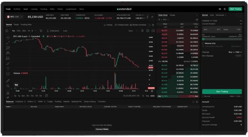Viewport: 248px width, 137px height.
Task: Open the More menu in top navigation
Action: coord(82,9)
